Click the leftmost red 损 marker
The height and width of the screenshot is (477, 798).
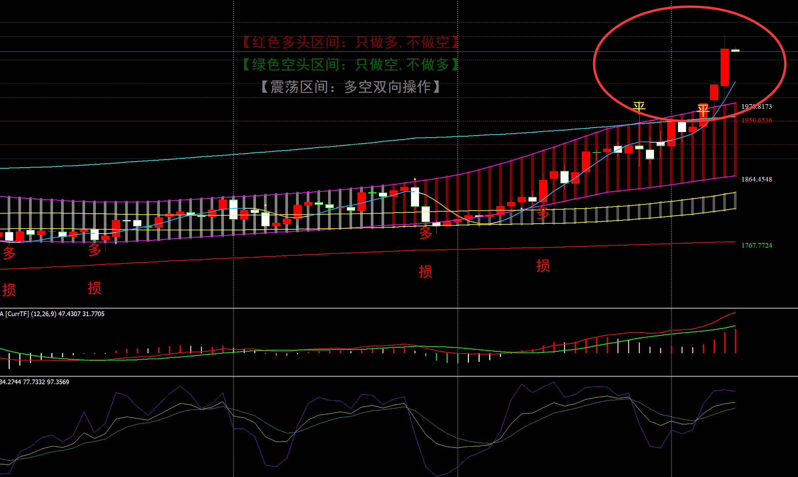pos(9,290)
